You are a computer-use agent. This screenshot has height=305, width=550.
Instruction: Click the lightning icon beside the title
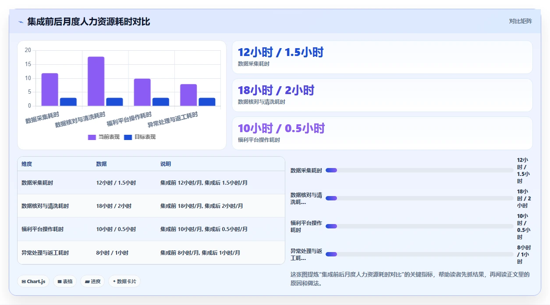(21, 21)
